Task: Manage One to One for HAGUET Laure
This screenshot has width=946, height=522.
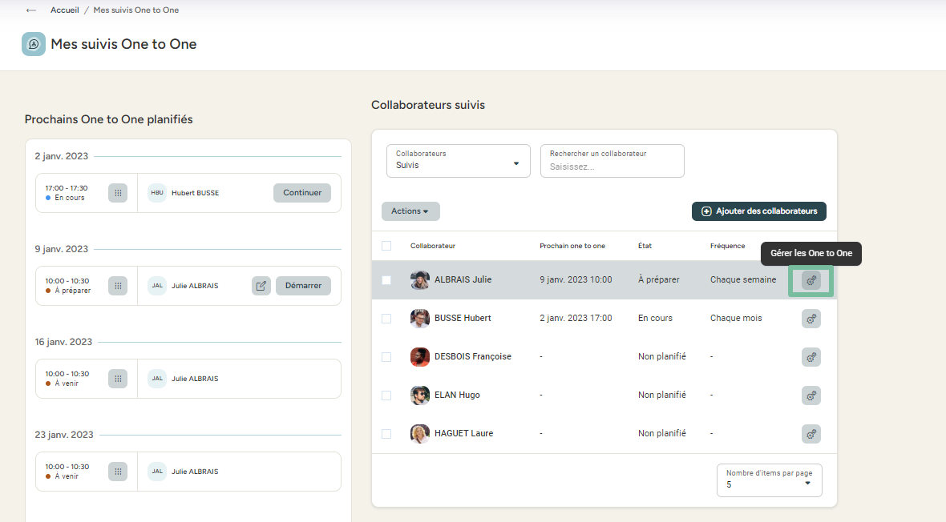Action: [811, 434]
